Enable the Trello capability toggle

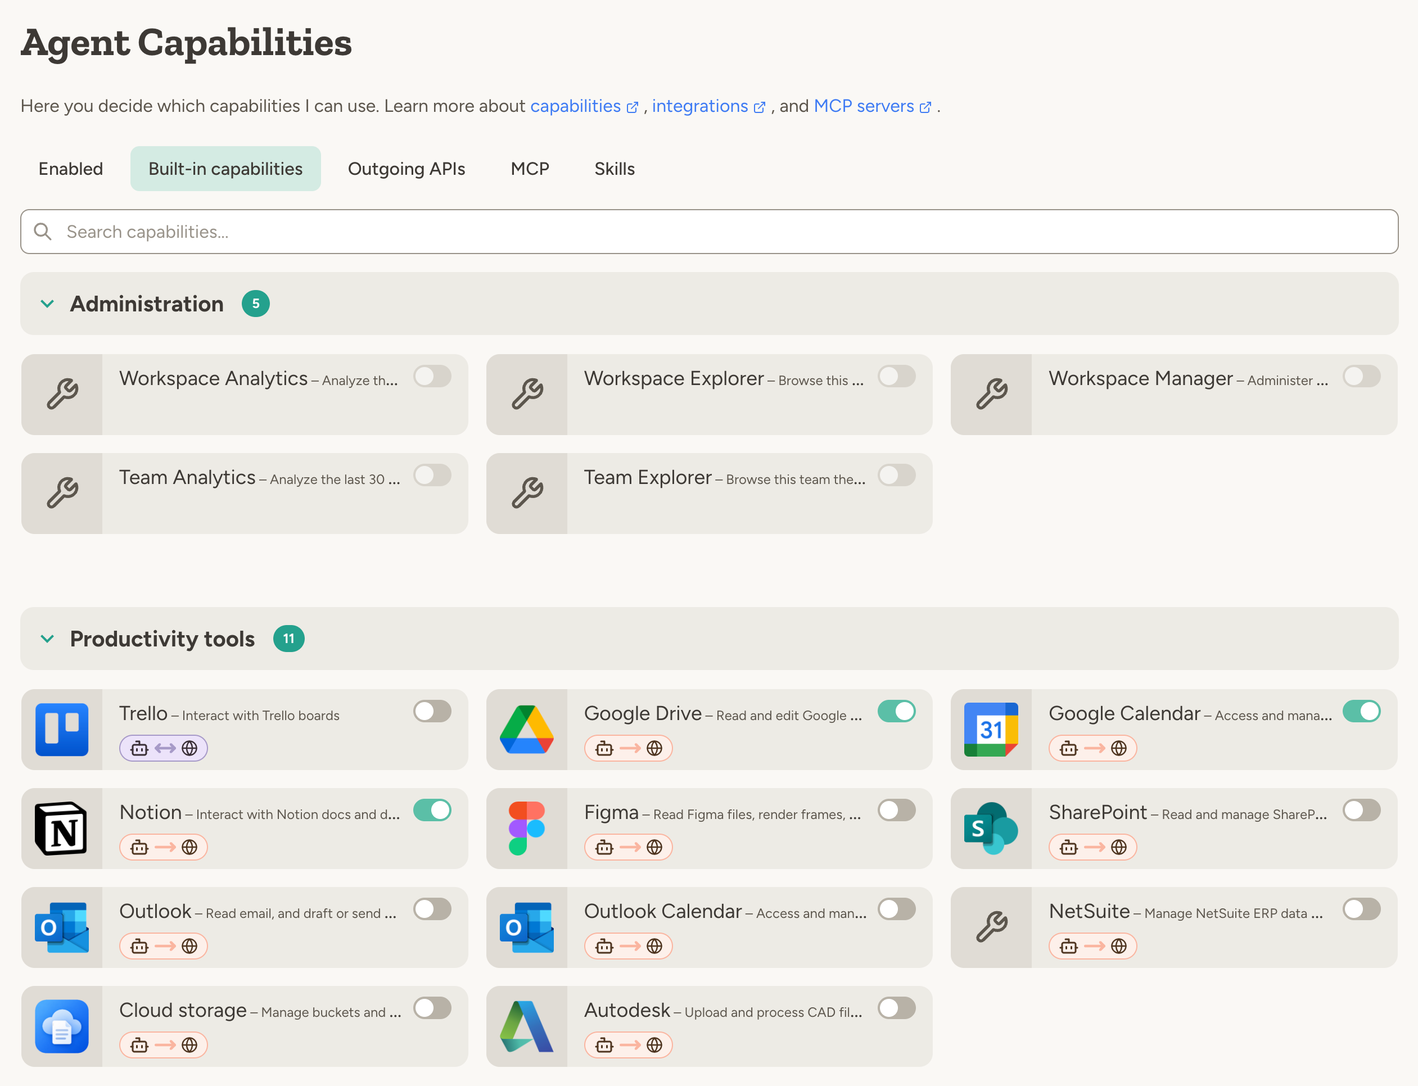(x=432, y=711)
